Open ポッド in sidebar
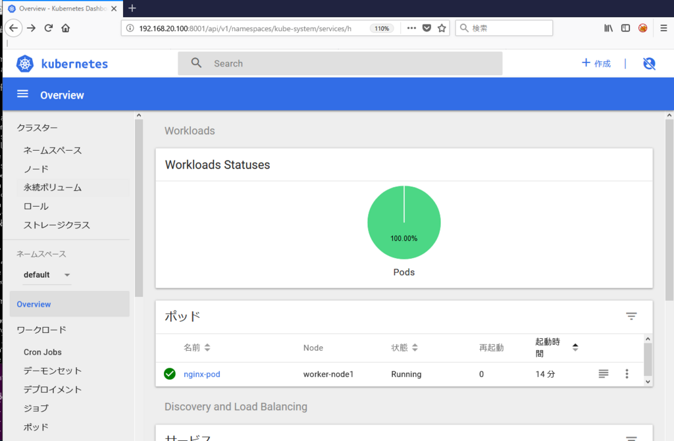The width and height of the screenshot is (674, 441). (x=36, y=427)
